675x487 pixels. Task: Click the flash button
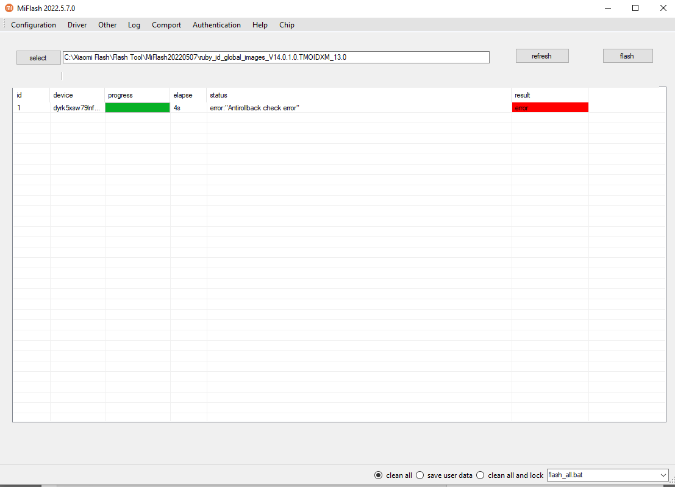pyautogui.click(x=627, y=56)
